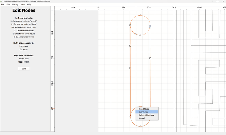Open the Edit menu
The height and width of the screenshot is (135, 226).
8,5
